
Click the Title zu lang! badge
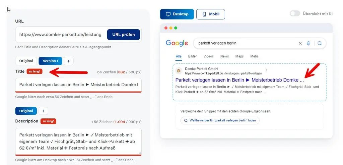point(35,71)
